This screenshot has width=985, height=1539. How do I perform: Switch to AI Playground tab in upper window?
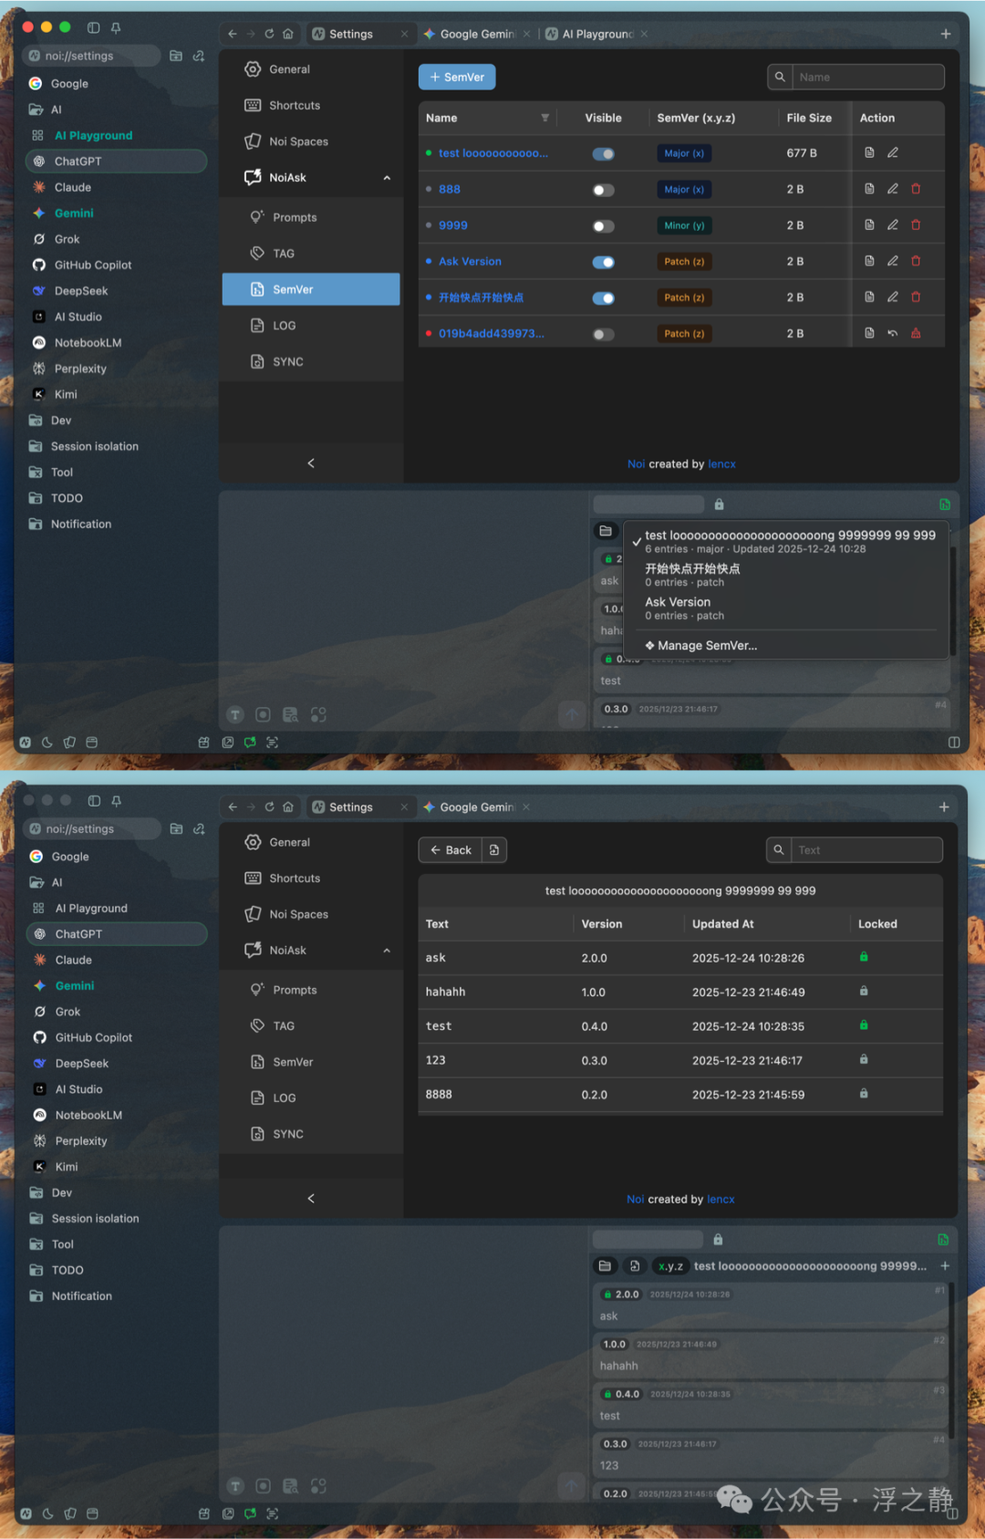596,34
